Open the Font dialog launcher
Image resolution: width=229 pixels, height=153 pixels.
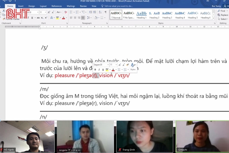[x=67, y=23]
